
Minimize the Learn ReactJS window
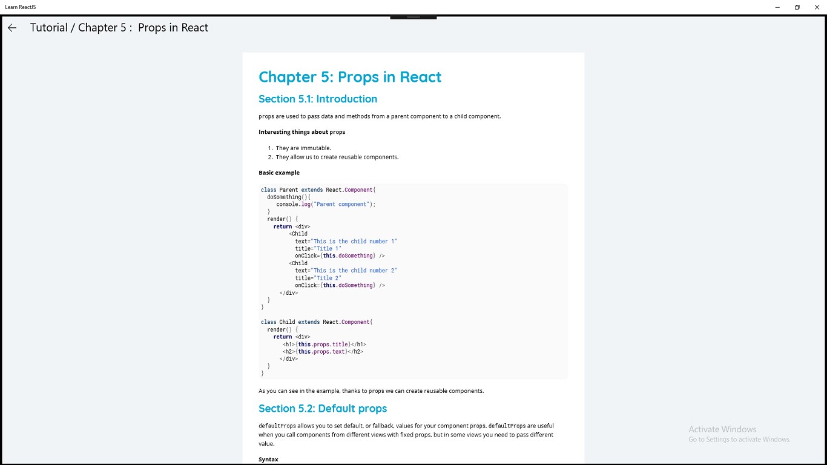(777, 7)
